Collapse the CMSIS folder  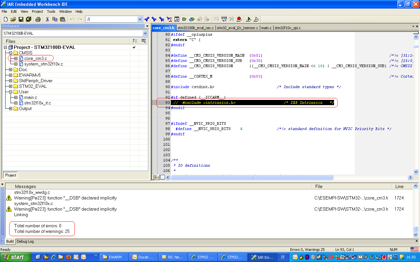click(10, 53)
